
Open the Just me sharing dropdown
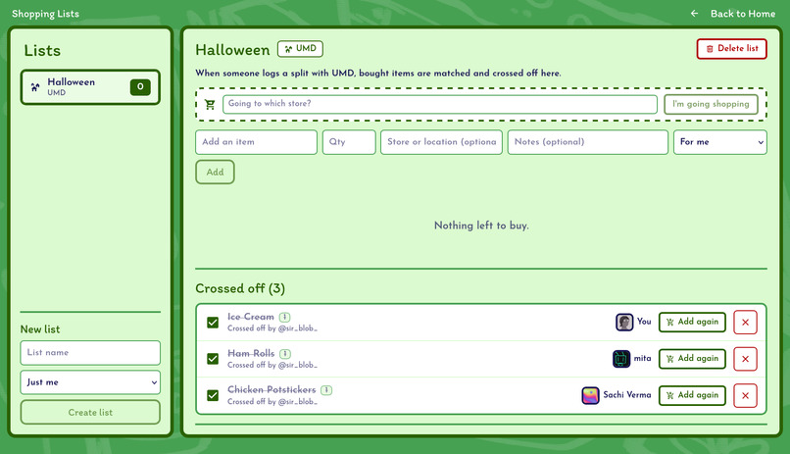pos(90,382)
